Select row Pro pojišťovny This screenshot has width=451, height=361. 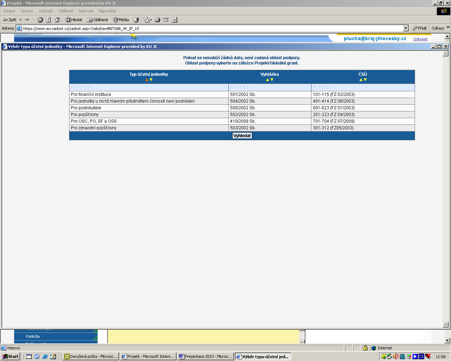coord(242,115)
